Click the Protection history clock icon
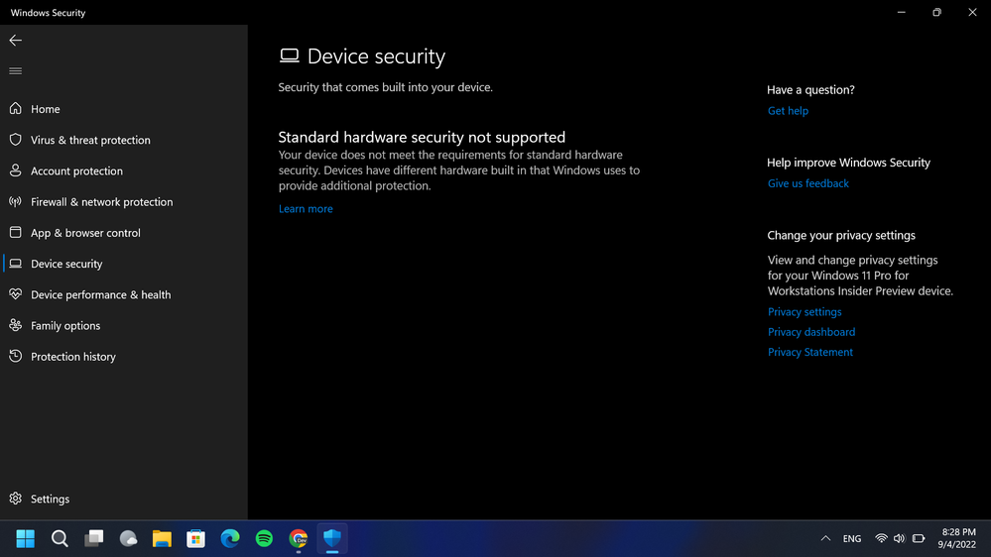 pos(16,356)
